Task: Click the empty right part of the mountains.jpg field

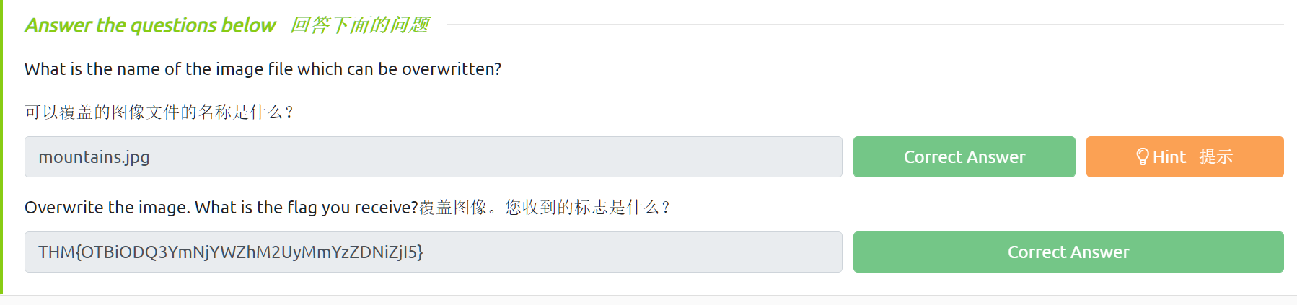Action: coord(649,156)
